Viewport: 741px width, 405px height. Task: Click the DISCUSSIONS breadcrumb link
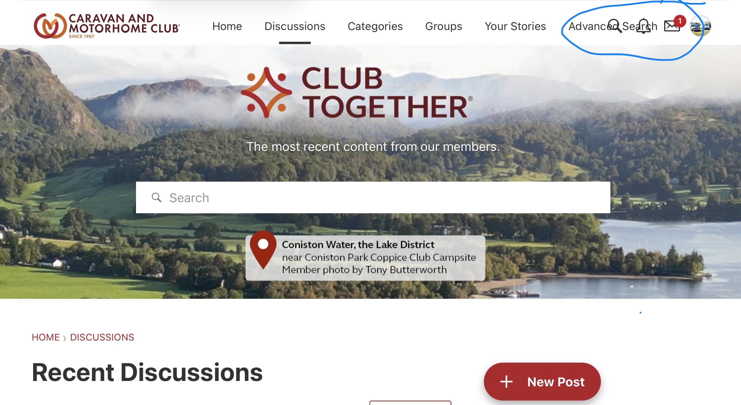point(102,337)
